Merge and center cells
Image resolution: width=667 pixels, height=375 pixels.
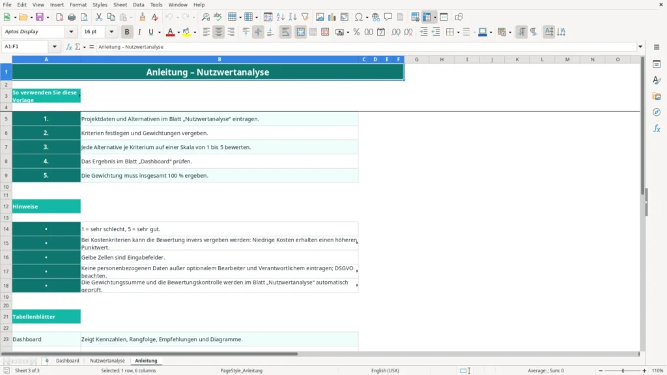point(300,32)
